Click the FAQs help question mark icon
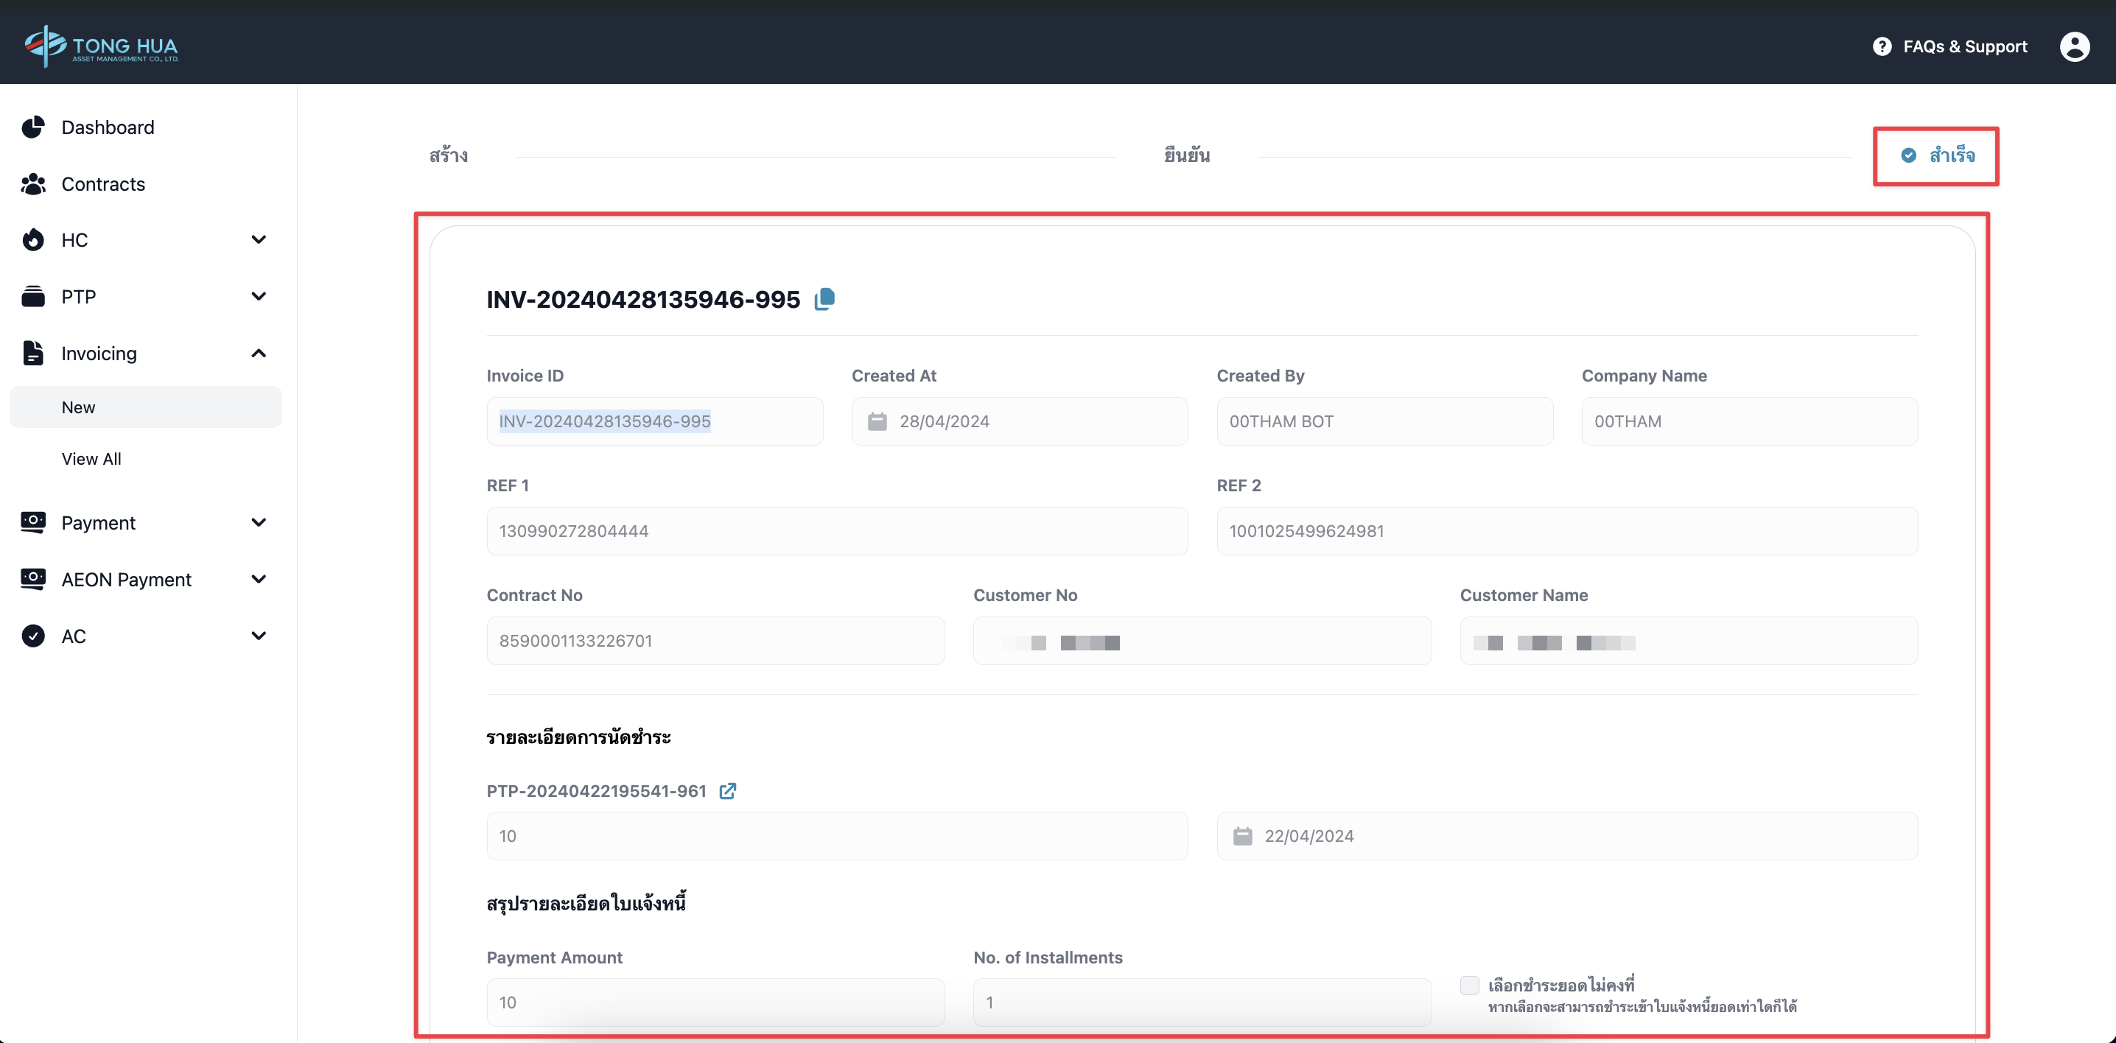The height and width of the screenshot is (1043, 2116). click(x=1881, y=47)
